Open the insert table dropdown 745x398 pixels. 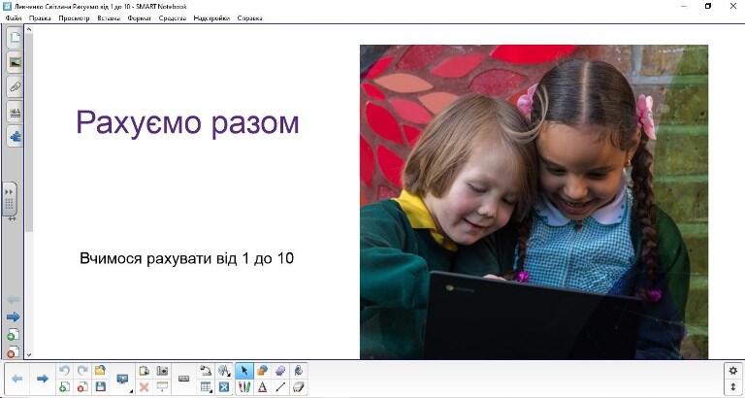206,387
